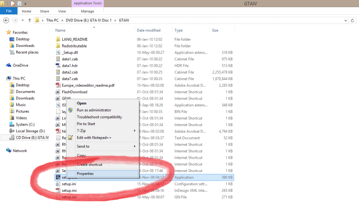
Task: Click 'This PC' in the address bar
Action: (x=53, y=20)
